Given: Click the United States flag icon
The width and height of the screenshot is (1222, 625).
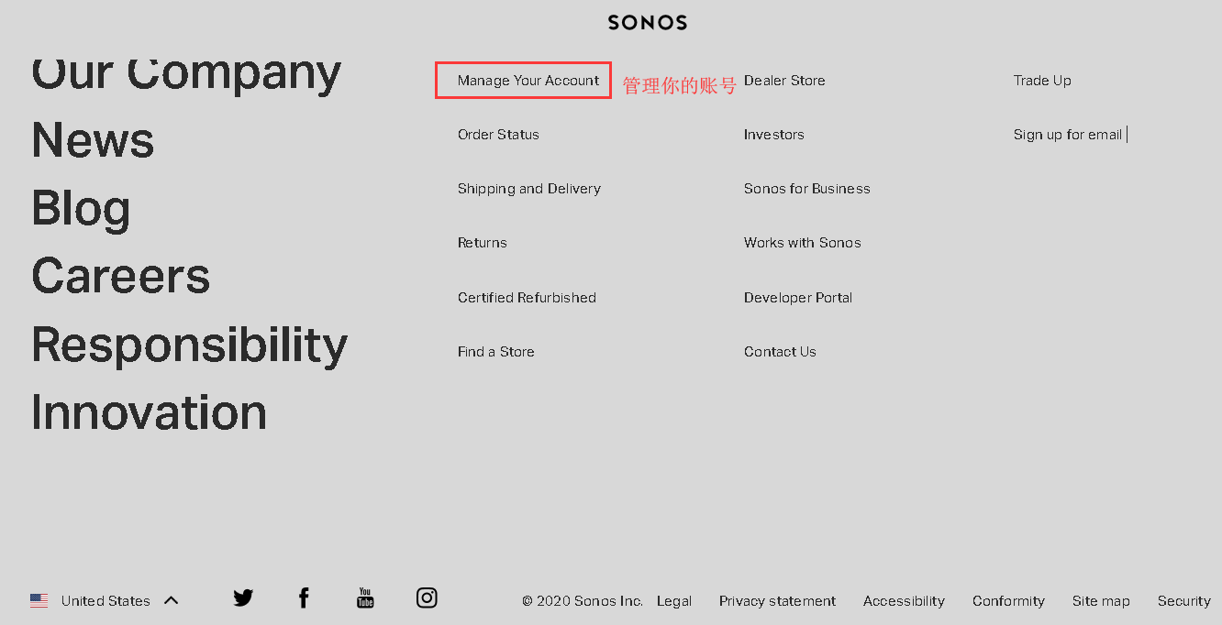Looking at the screenshot, I should pyautogui.click(x=39, y=601).
